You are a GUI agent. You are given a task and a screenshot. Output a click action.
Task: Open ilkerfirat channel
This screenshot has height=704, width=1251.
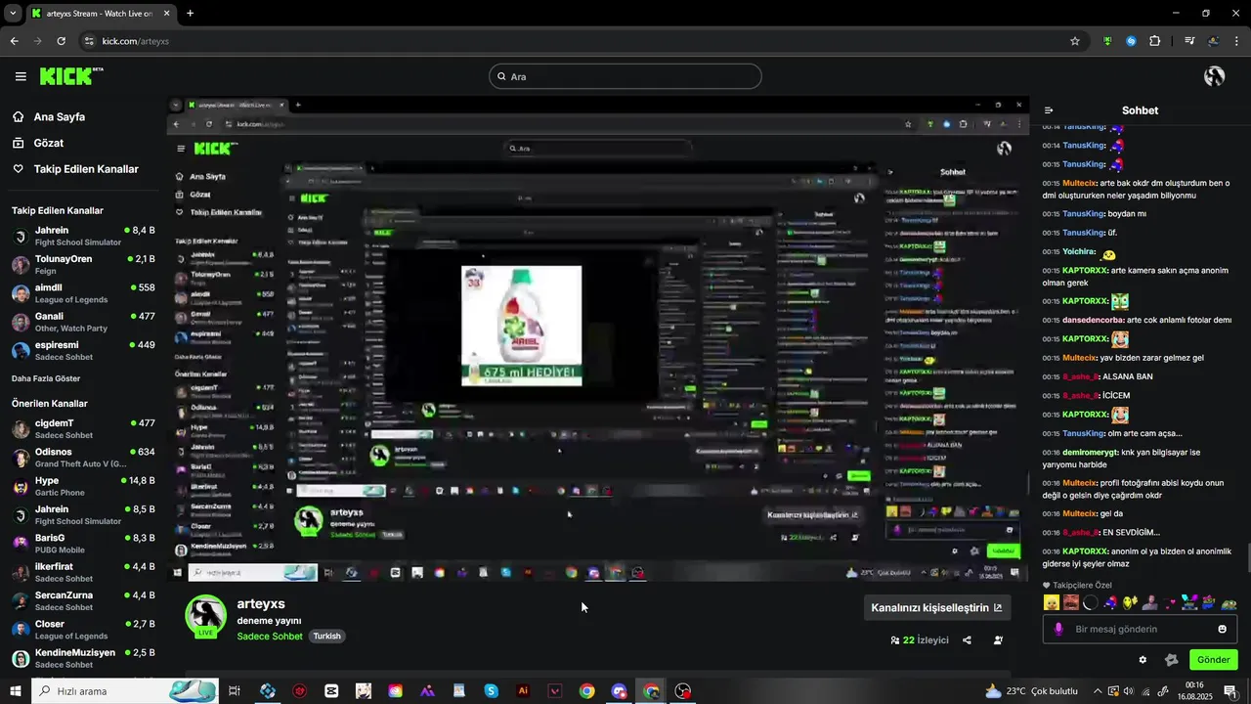pyautogui.click(x=84, y=572)
